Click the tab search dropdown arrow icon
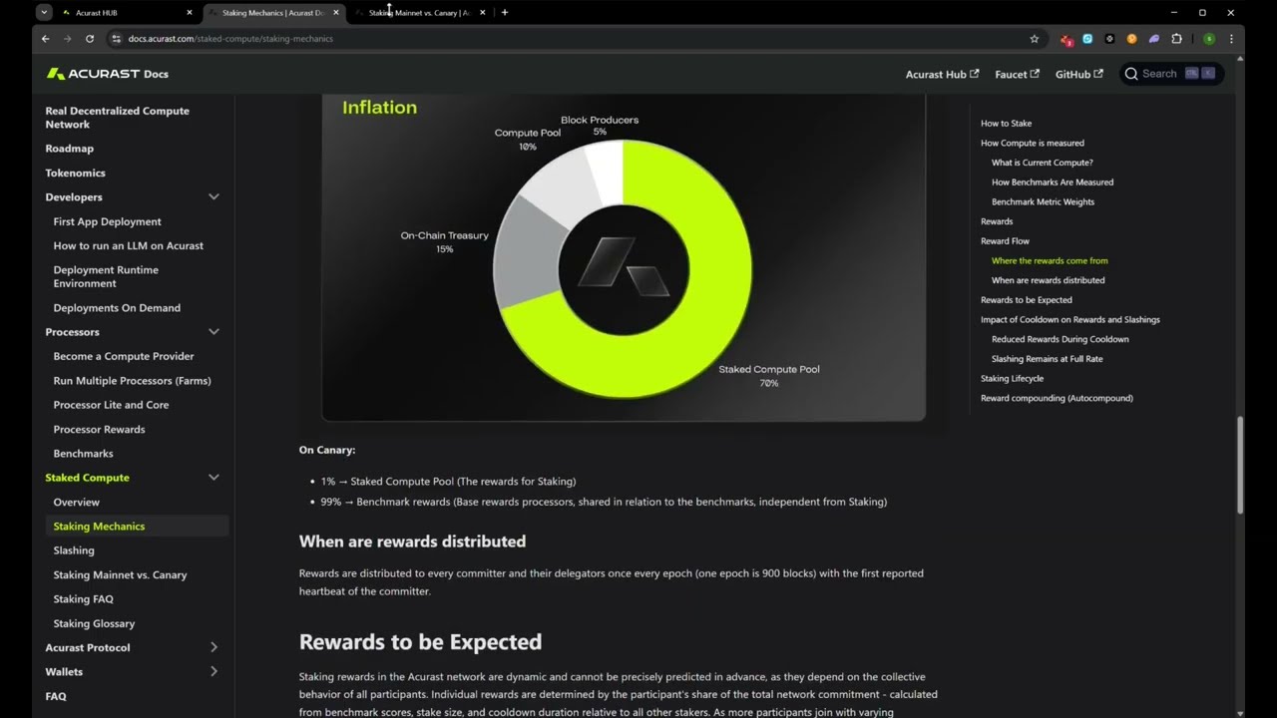This screenshot has width=1277, height=718. (x=44, y=13)
